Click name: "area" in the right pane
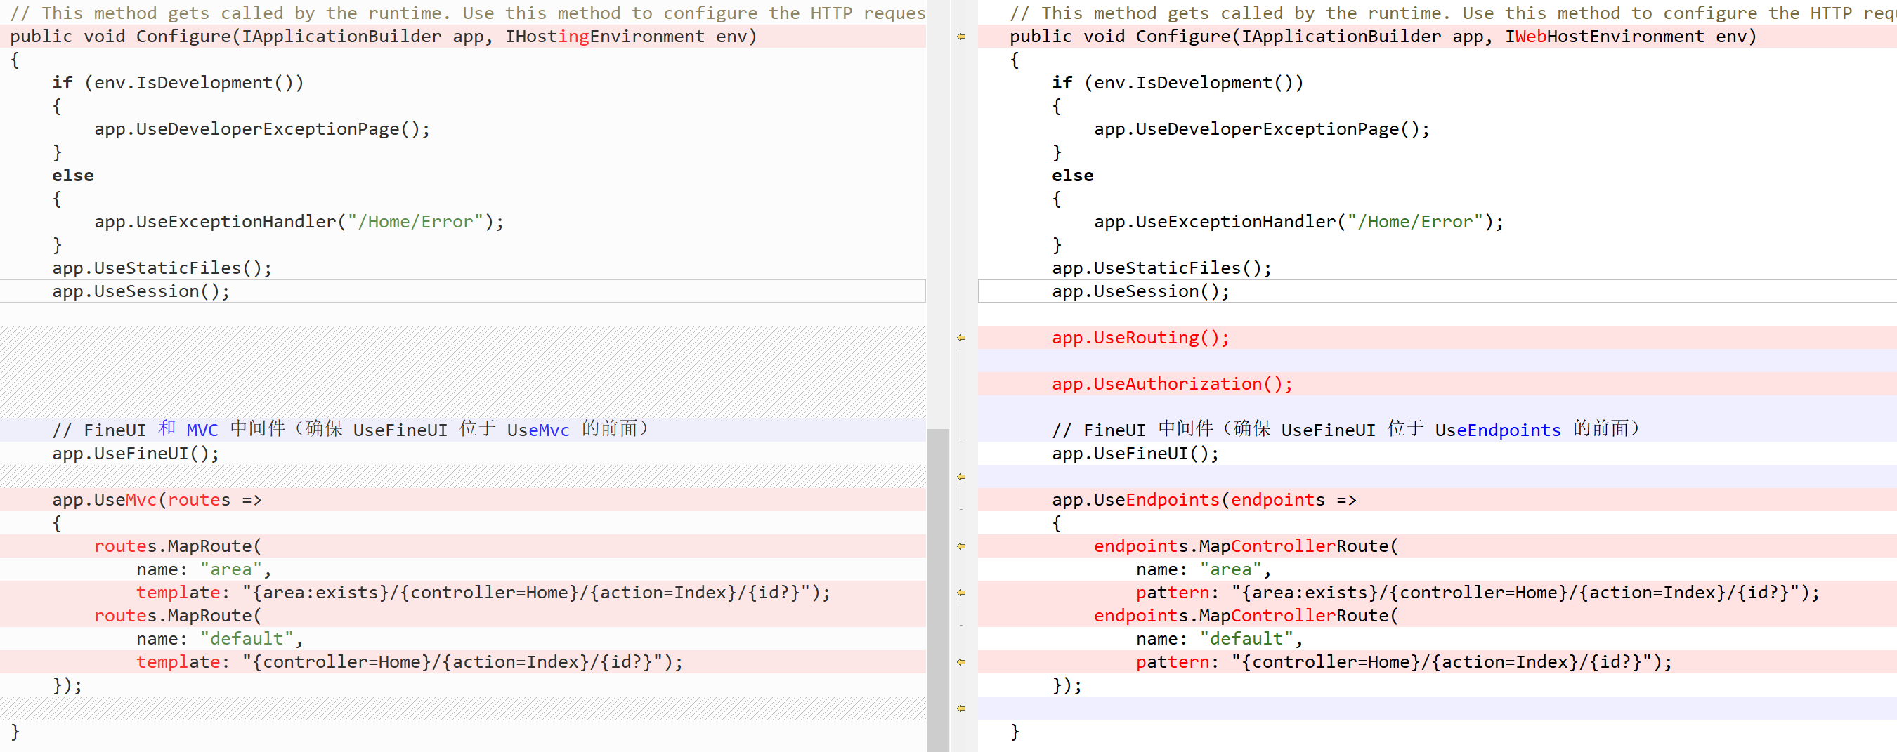 coord(1204,569)
